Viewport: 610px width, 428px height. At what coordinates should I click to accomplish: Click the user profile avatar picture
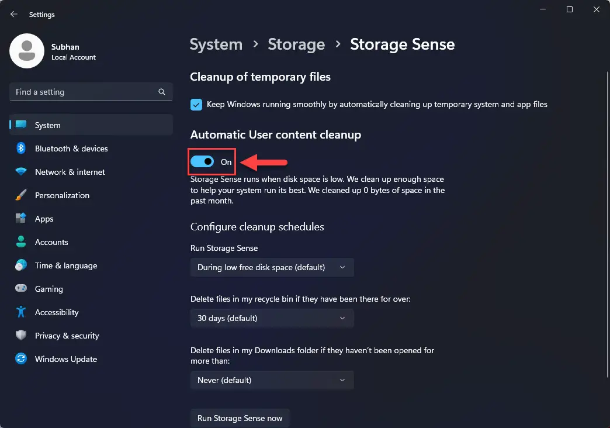(x=27, y=51)
